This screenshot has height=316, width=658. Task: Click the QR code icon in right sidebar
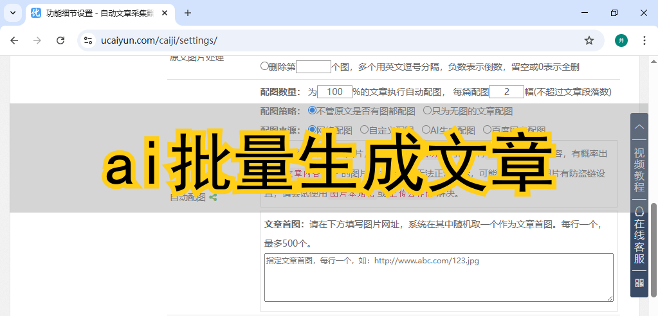tap(639, 283)
